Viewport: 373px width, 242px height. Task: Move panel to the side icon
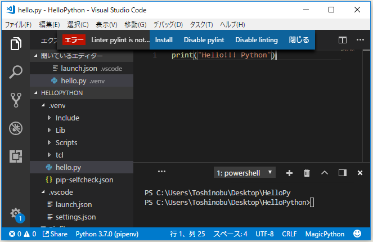(x=342, y=173)
